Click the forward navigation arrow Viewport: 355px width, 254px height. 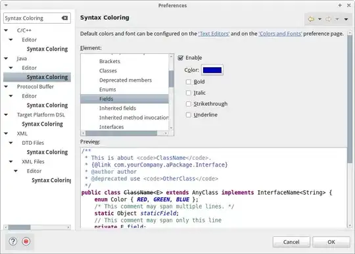pyautogui.click(x=328, y=19)
